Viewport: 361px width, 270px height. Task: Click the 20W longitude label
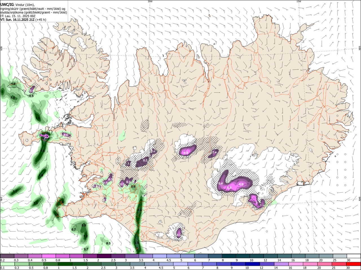pyautogui.click(x=150, y=1)
